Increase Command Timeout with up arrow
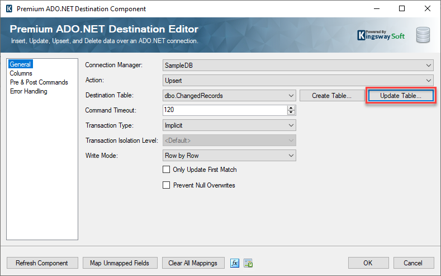 [x=291, y=108]
